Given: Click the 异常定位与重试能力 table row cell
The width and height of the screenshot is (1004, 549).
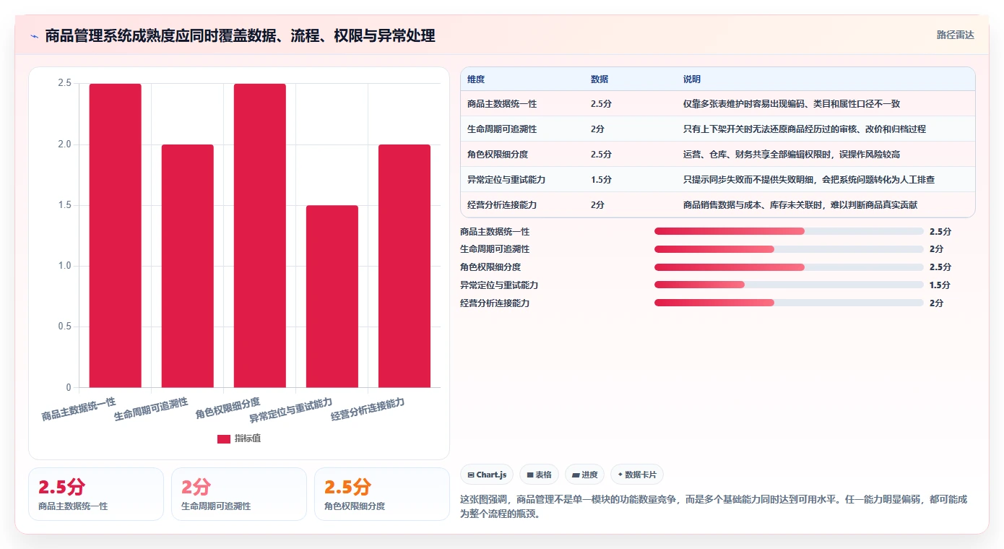Looking at the screenshot, I should point(506,180).
